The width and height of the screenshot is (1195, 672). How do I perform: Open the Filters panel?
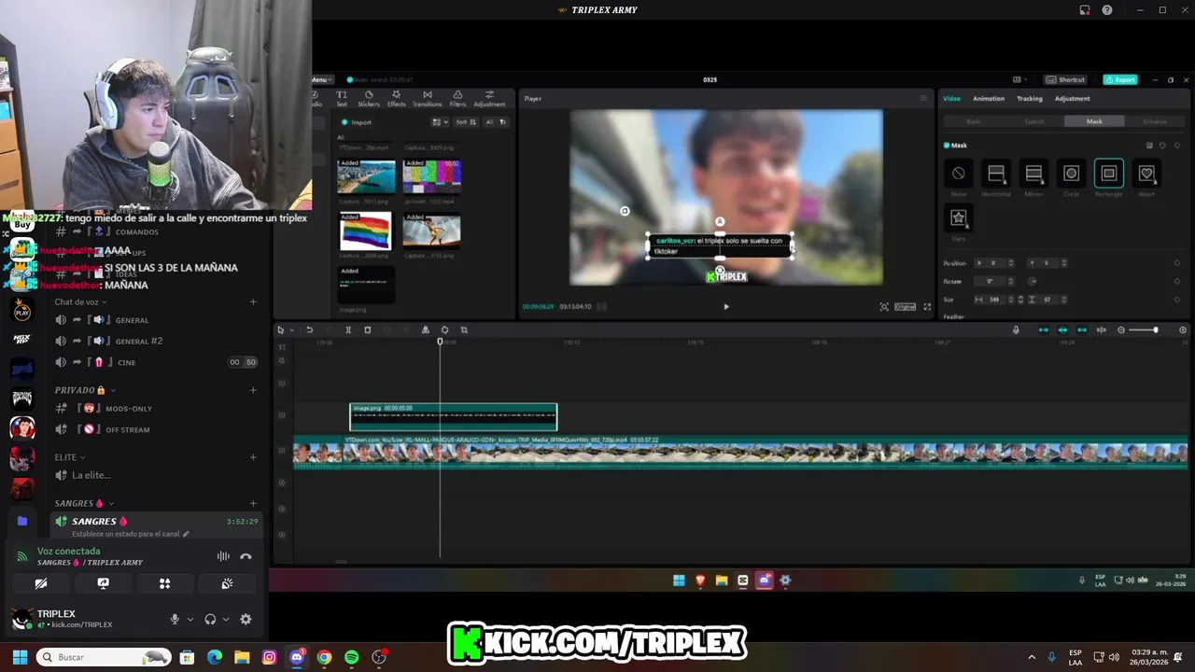[x=457, y=98]
